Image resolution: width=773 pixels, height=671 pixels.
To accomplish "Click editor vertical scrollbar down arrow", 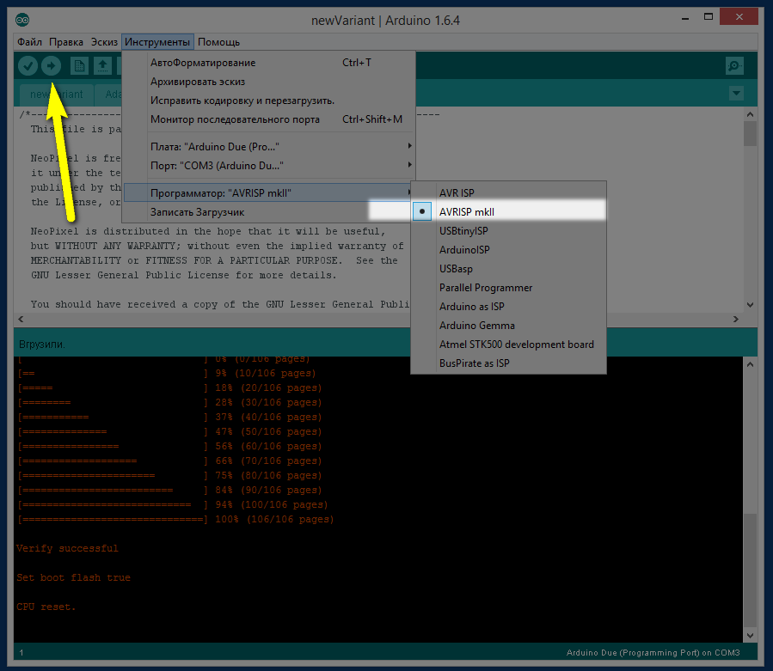I will 750,305.
